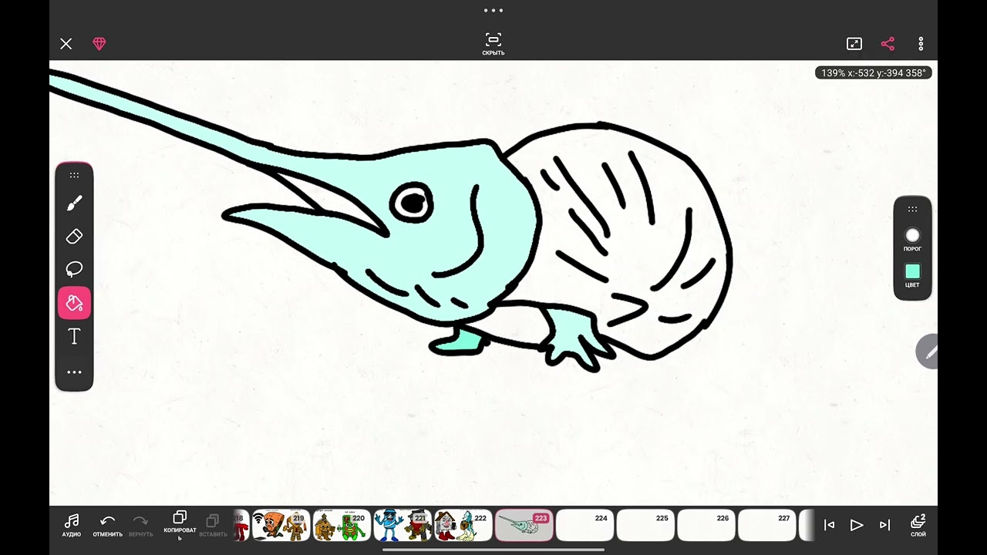Select the Eraser tool

[74, 237]
